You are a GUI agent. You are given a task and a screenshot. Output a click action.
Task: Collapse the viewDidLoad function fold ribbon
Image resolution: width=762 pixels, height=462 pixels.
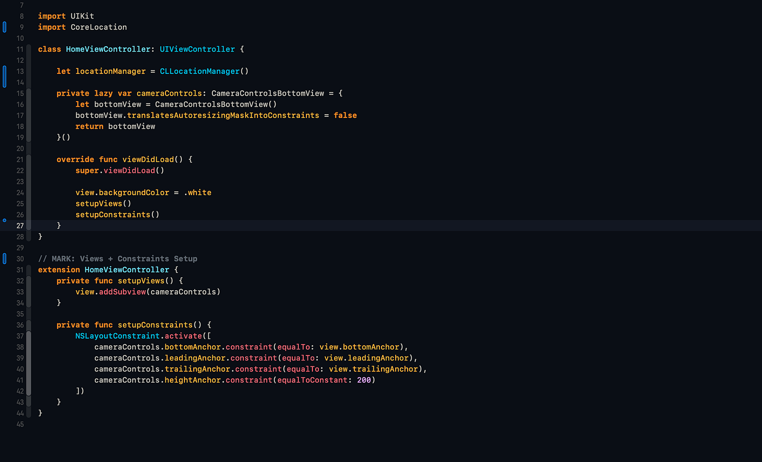click(x=28, y=192)
